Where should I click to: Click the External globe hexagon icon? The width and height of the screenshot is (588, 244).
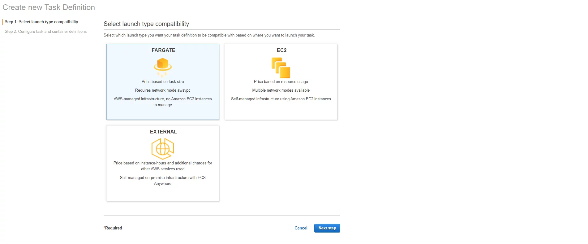(x=163, y=149)
